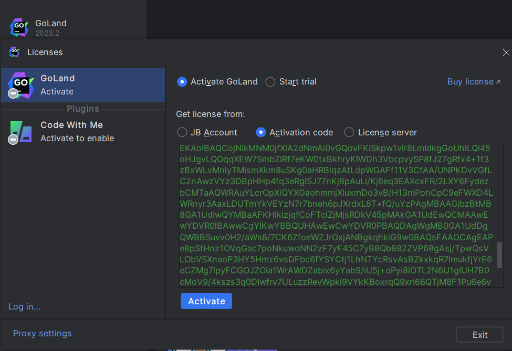Select the Activate GoLand radio option

(x=182, y=82)
